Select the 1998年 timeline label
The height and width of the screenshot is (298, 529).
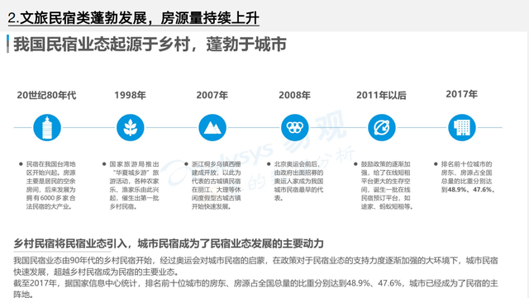pos(130,96)
